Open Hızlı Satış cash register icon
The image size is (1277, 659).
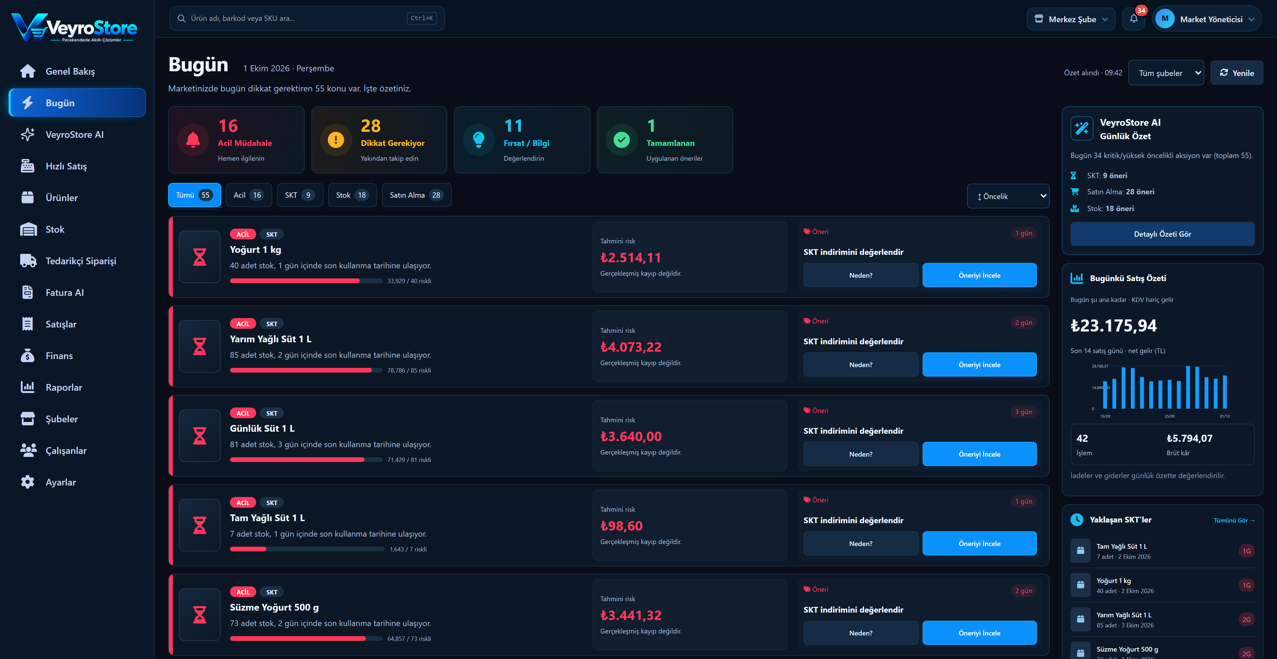[x=28, y=166]
